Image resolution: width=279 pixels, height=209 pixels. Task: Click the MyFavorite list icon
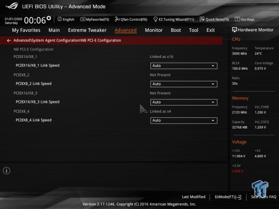(x=82, y=19)
